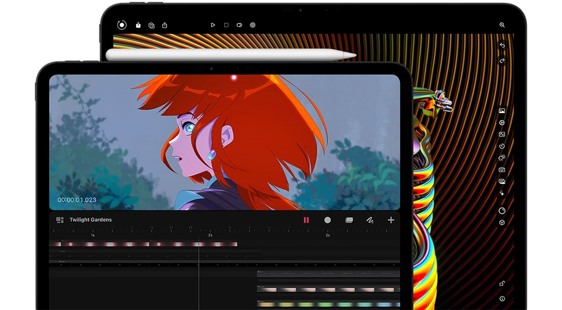Click the round record button in timeline
Viewport: 562px width, 310px height.
pos(327,220)
